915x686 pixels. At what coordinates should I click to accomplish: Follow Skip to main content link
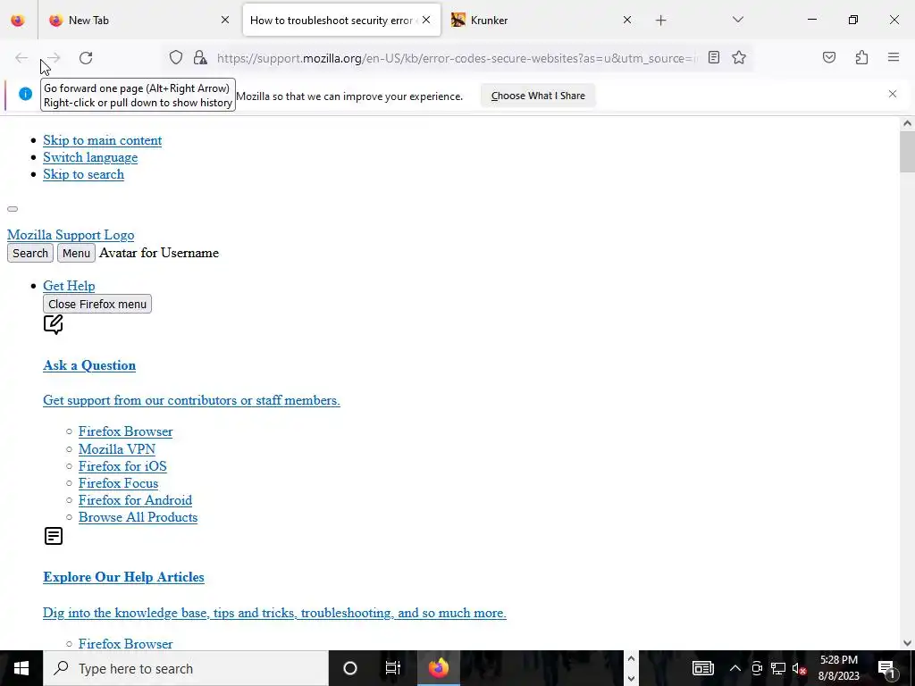102,140
